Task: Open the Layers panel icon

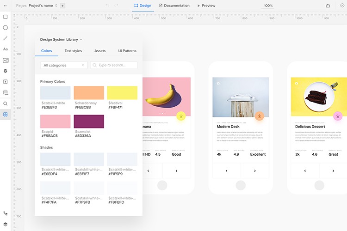Action: tap(6, 224)
